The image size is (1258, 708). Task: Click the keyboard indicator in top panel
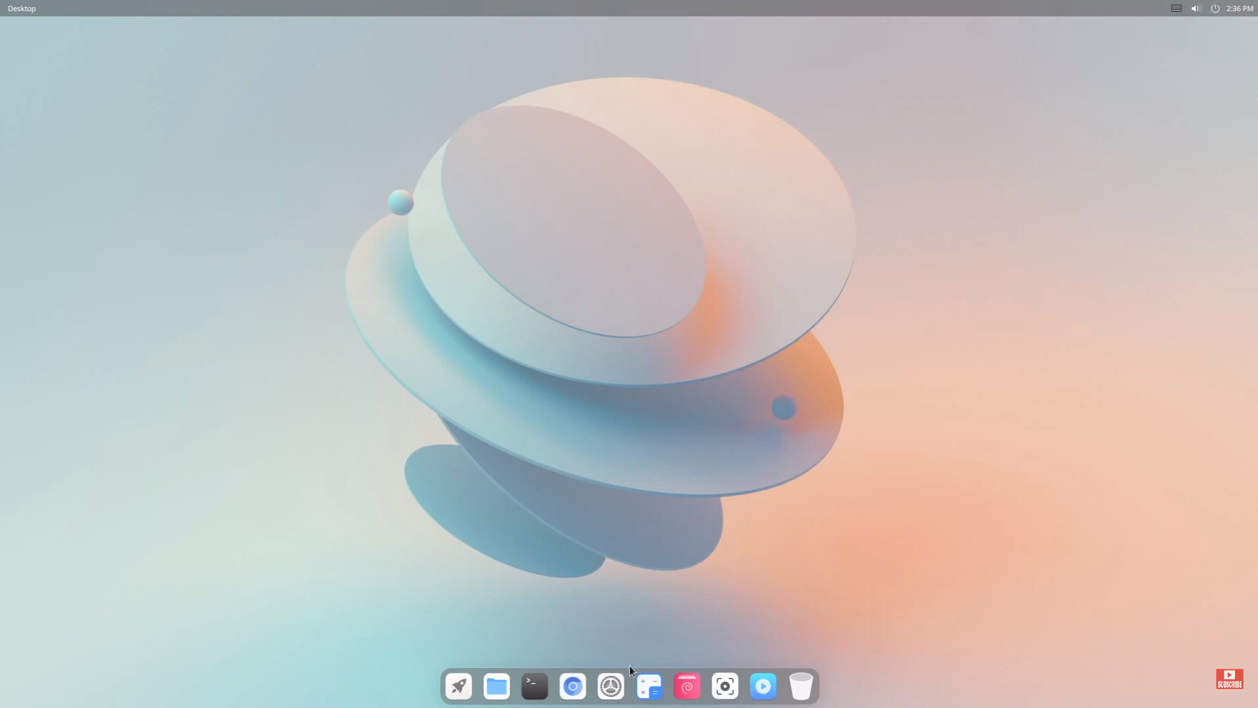(1176, 9)
